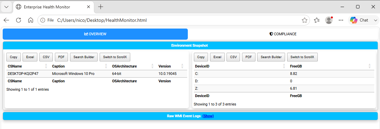Open a new browser tab
This screenshot has width=380, height=129.
[101, 7]
